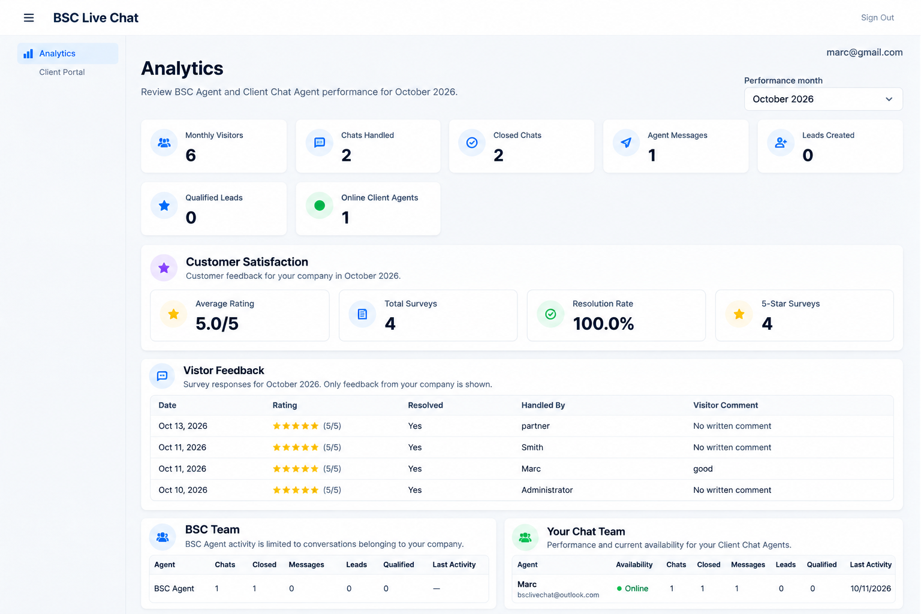Click the Average Rating star icon
The height and width of the screenshot is (614, 921).
tap(173, 314)
